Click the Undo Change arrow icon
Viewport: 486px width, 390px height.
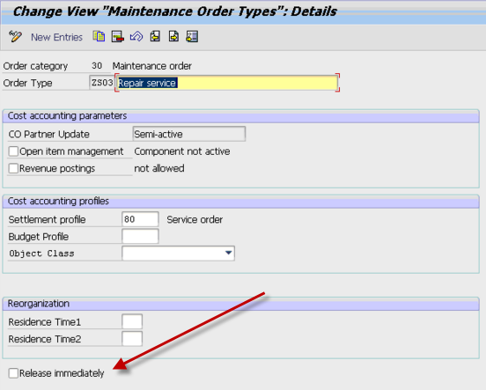136,37
